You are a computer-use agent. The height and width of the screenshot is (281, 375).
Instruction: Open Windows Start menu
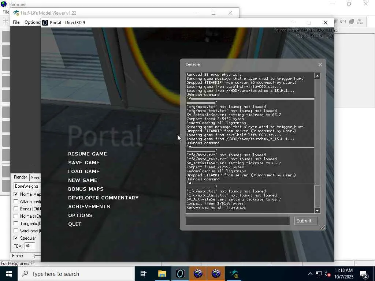tap(9, 274)
